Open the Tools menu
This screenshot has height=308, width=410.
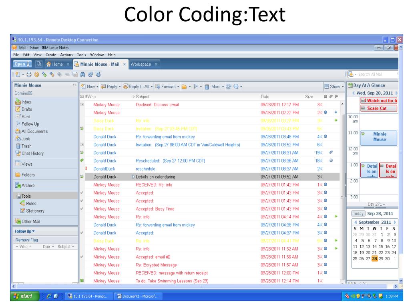(81, 55)
